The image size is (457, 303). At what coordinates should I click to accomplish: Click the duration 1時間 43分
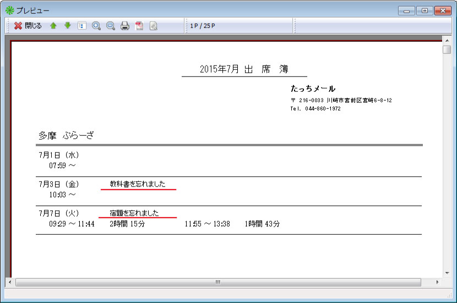[262, 224]
